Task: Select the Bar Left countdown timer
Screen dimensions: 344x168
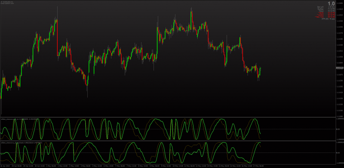Action: pos(326,7)
